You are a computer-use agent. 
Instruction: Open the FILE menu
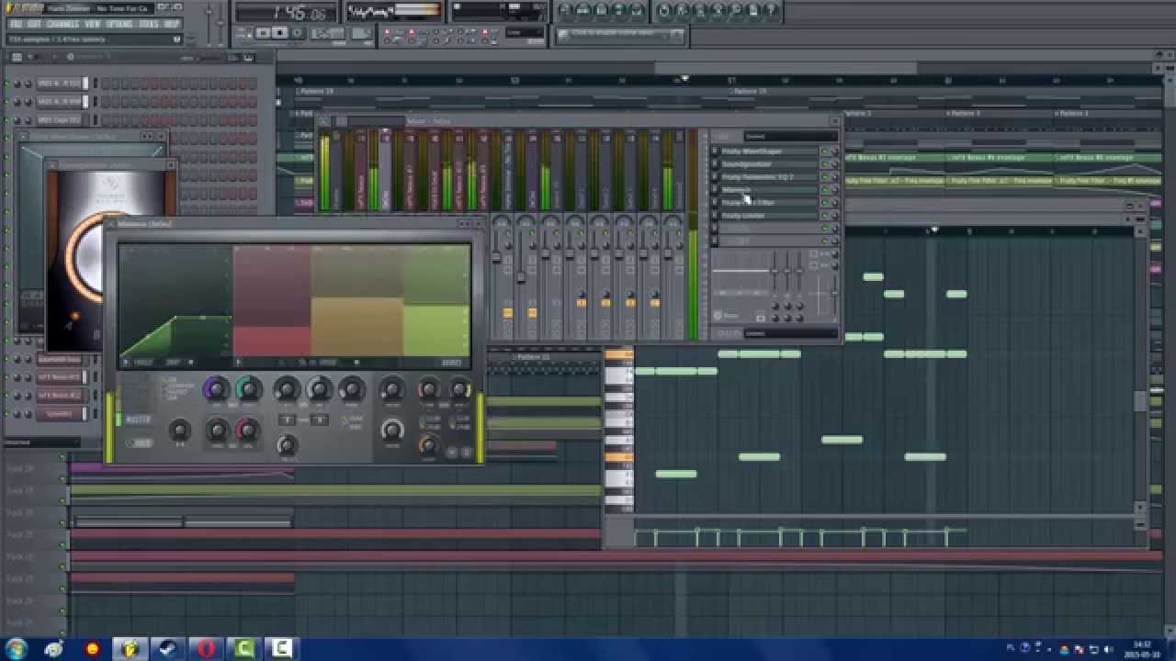pos(15,24)
